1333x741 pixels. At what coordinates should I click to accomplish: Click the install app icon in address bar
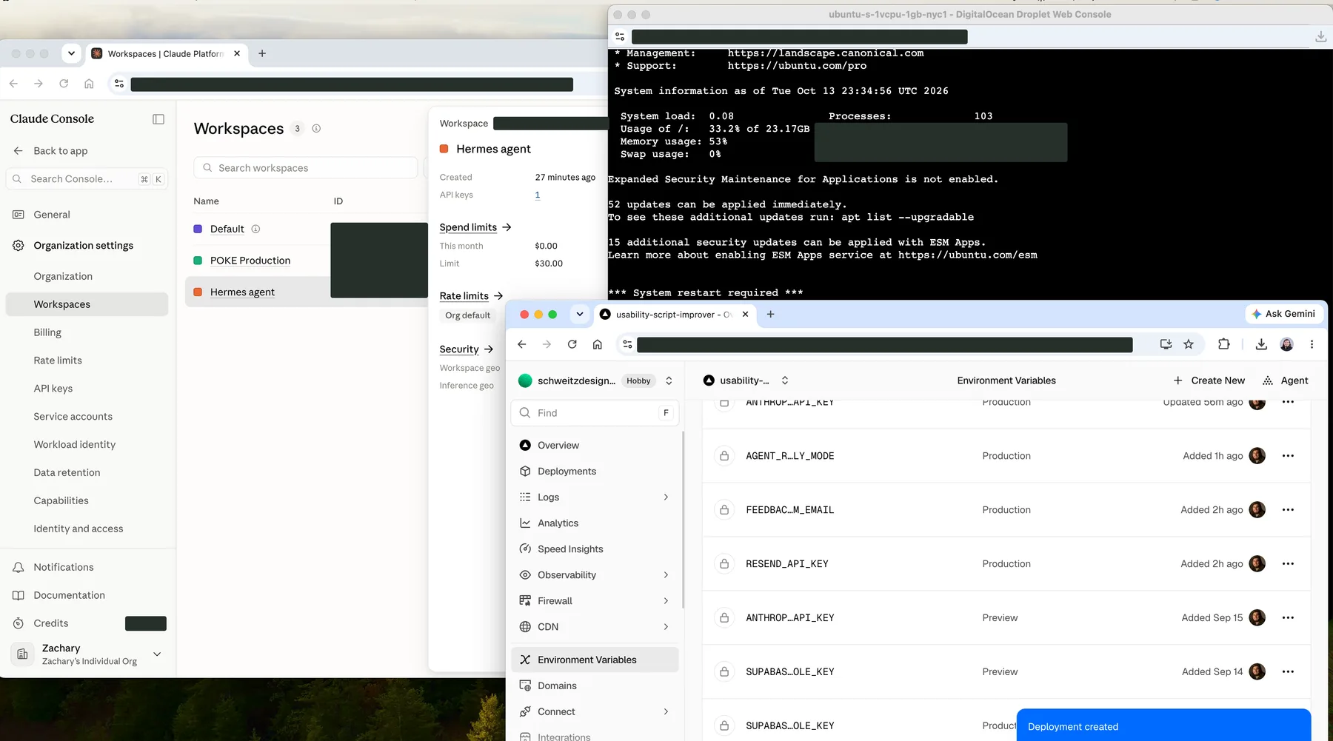coord(1166,344)
